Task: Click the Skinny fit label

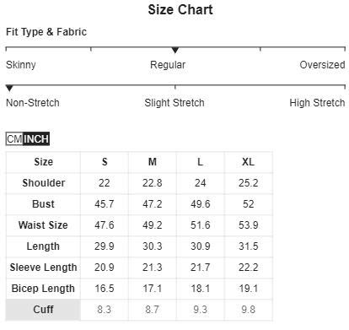Action: coord(21,65)
